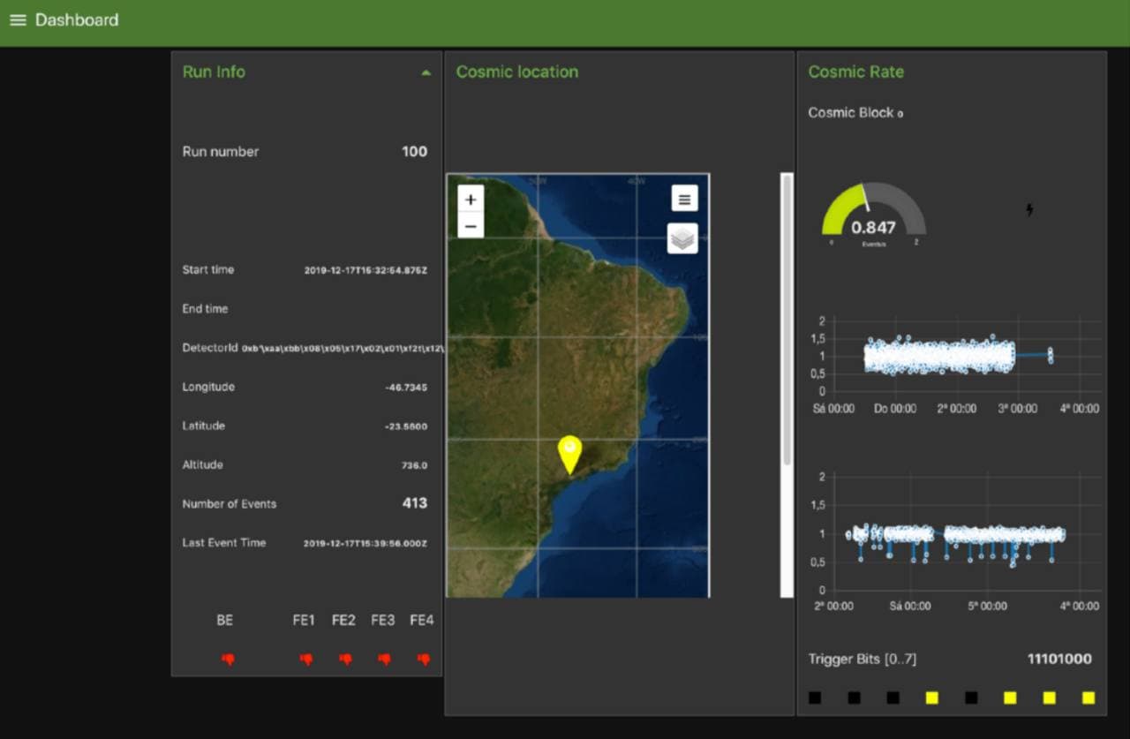
Task: Open the map layers selector
Action: tap(682, 238)
